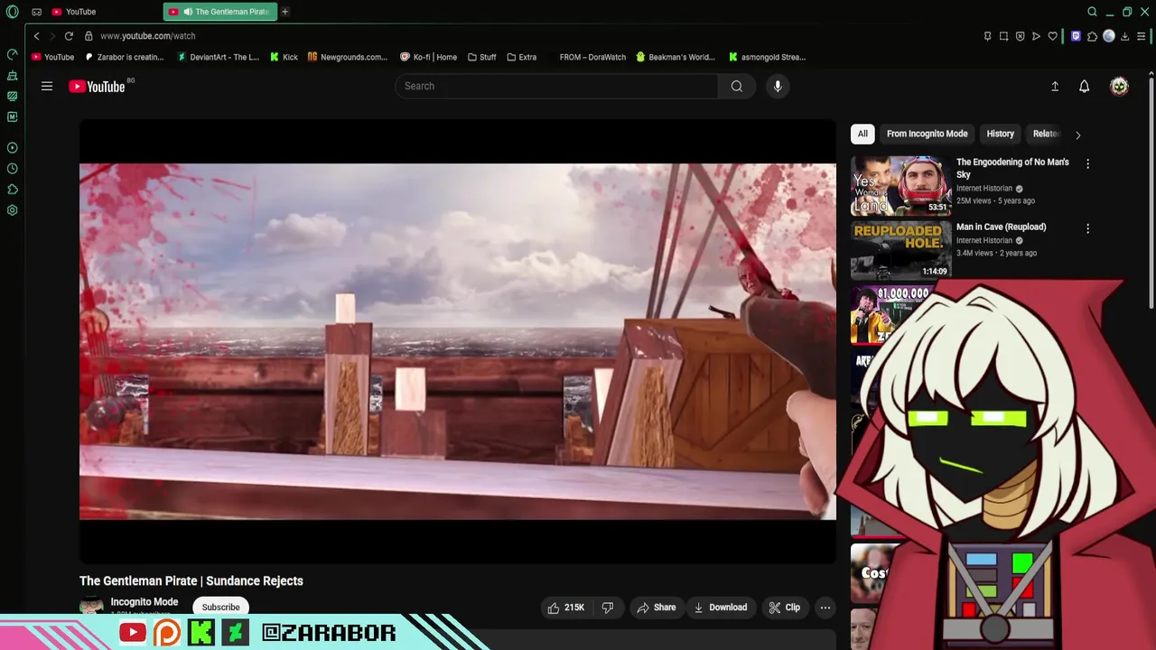Open Incognito Mode channel name
Screen dimensions: 1156x650
[x=144, y=602]
